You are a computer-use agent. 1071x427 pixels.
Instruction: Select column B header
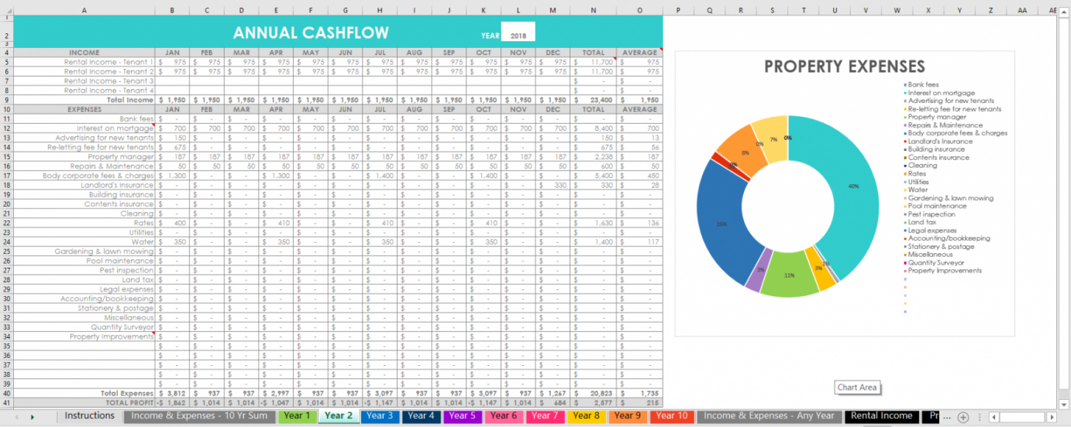171,10
